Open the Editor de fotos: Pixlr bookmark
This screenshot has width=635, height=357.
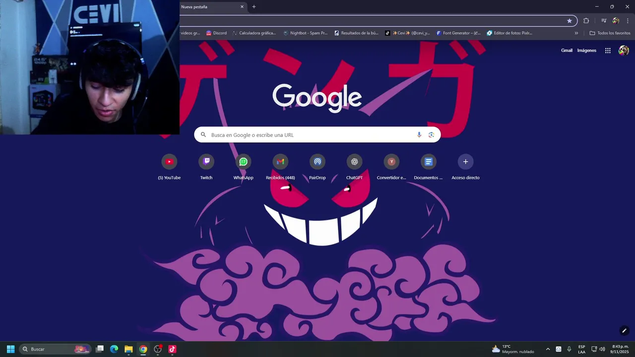click(x=509, y=33)
